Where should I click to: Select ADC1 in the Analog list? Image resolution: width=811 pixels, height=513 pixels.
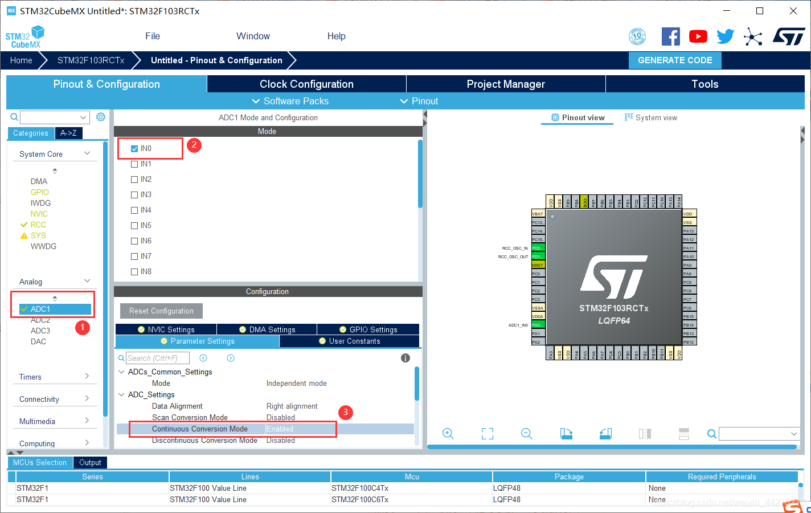tap(55, 309)
